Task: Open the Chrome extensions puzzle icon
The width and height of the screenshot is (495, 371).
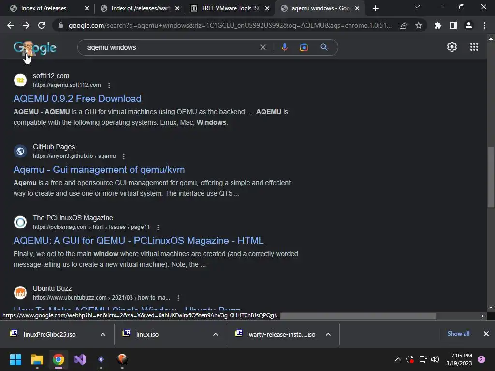Action: pyautogui.click(x=437, y=25)
